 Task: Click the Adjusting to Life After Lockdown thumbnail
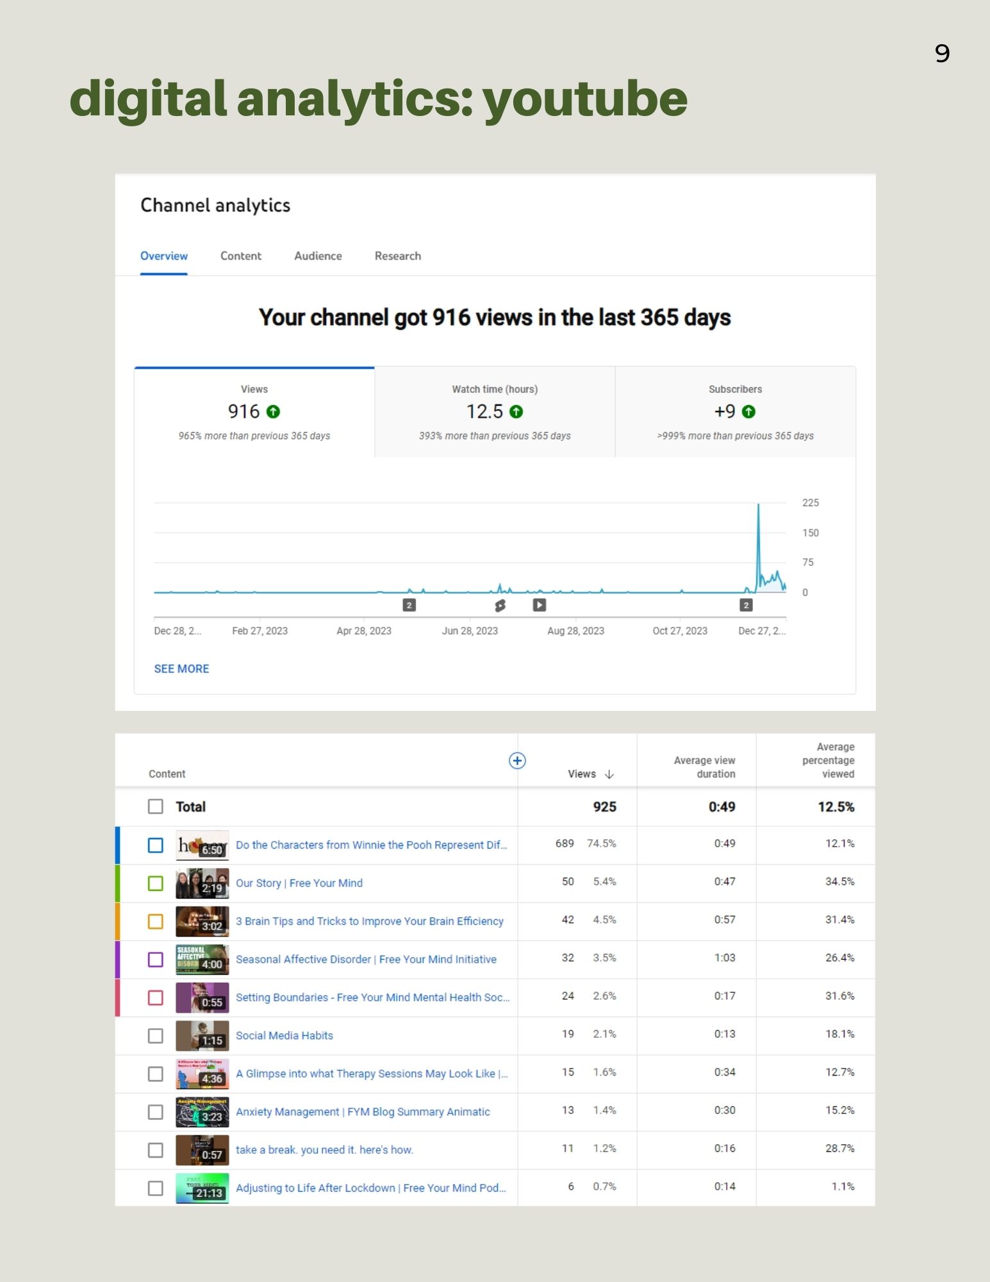[202, 1188]
